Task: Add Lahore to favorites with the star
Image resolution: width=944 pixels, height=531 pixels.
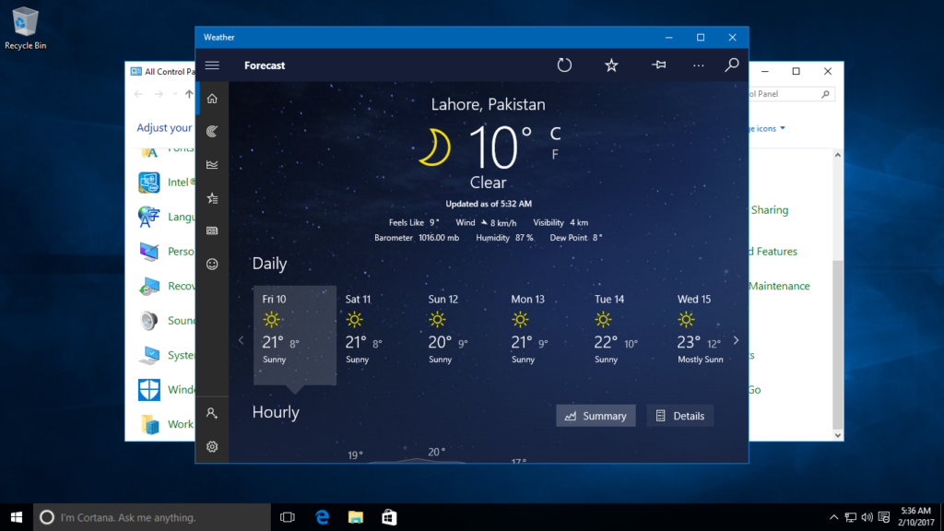Action: [611, 65]
